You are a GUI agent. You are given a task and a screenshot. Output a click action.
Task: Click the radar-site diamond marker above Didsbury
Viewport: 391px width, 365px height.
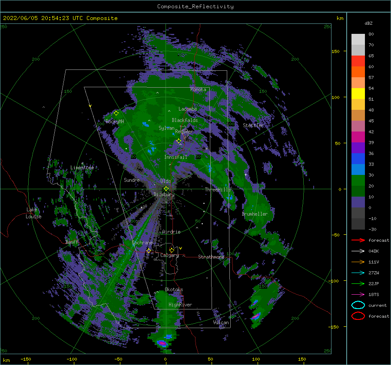[x=166, y=189]
